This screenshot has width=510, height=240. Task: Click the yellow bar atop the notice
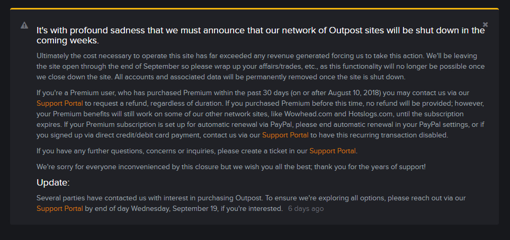[x=254, y=9]
